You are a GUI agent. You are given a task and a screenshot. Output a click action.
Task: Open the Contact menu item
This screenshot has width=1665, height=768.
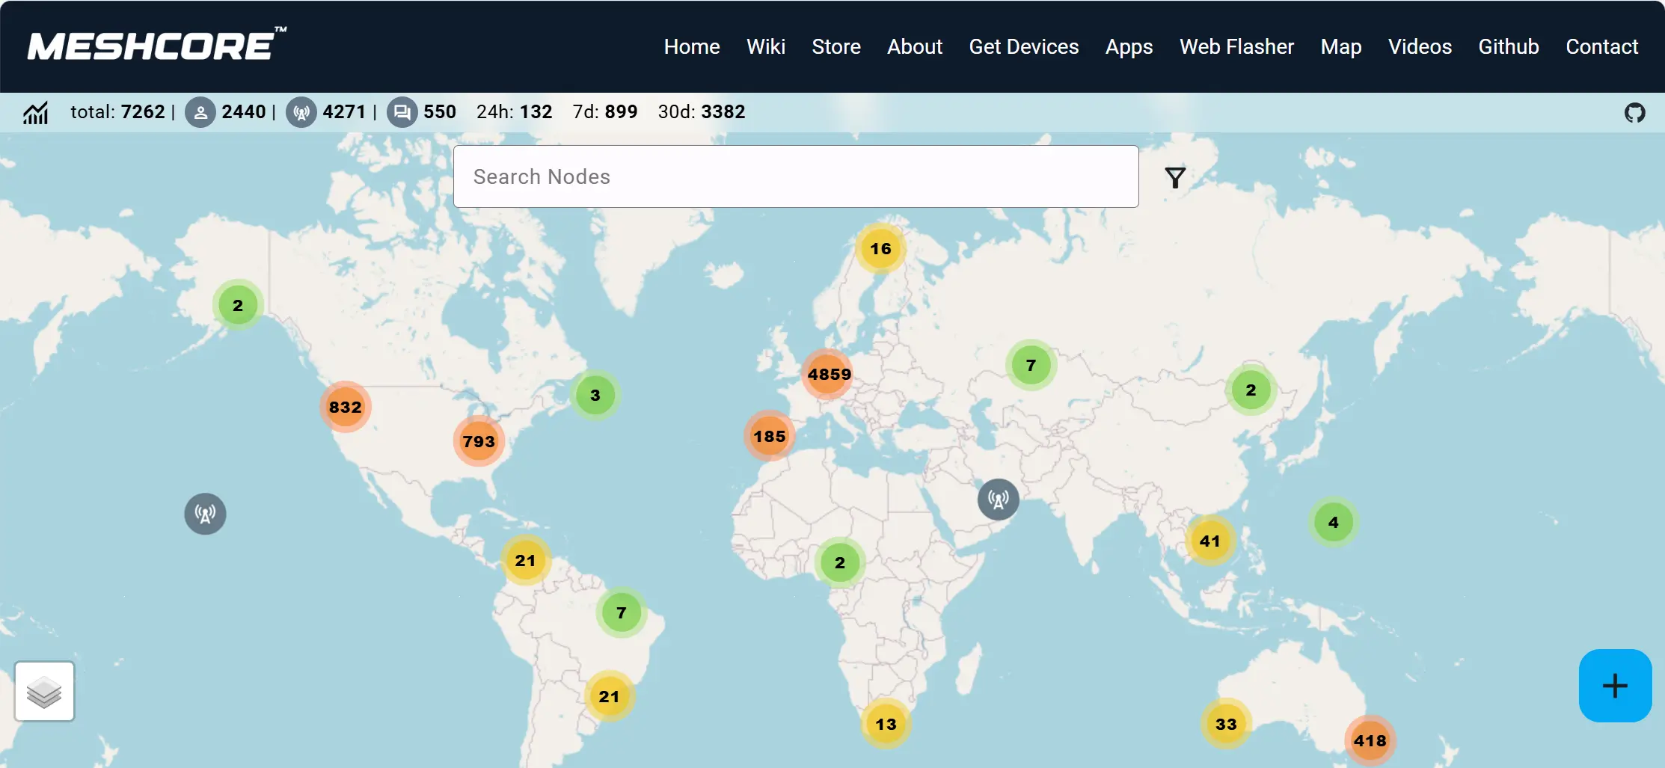point(1601,46)
